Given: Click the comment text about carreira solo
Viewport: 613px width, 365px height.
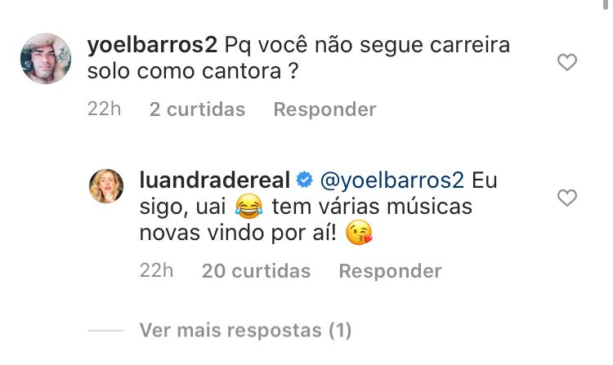Looking at the screenshot, I should click(x=298, y=58).
